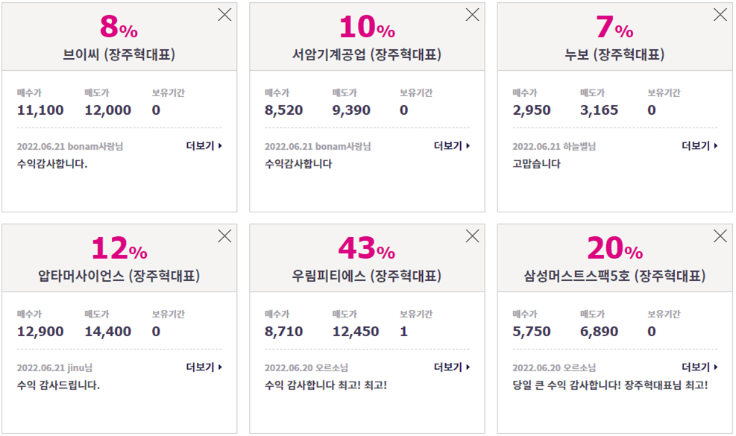This screenshot has width=736, height=436.
Task: Click the 서암기계공업 매도가 value 9,390
Action: [x=351, y=110]
